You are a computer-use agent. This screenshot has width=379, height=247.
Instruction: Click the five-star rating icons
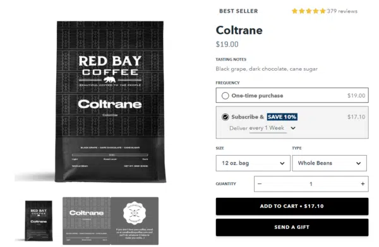(x=308, y=11)
